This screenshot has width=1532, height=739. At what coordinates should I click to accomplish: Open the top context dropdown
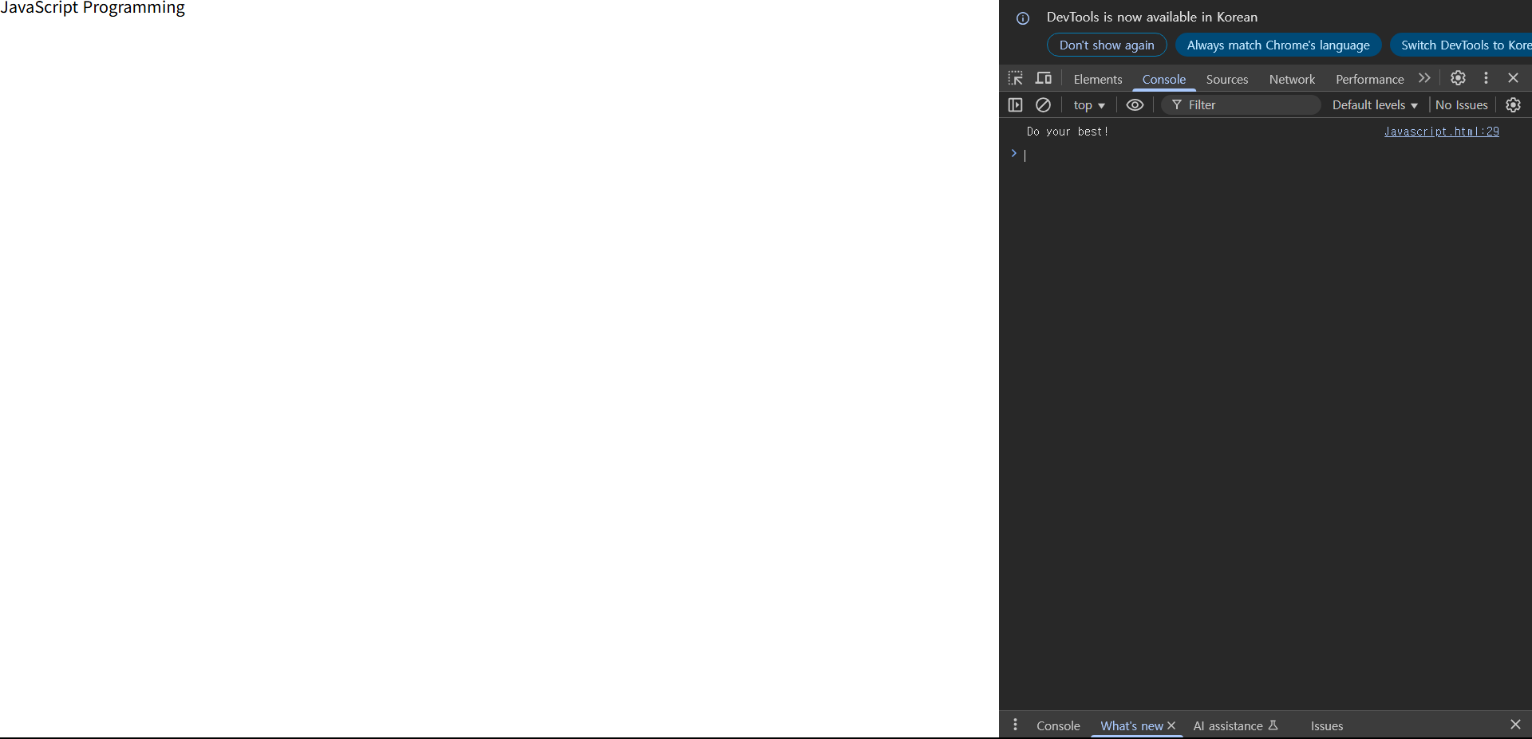coord(1089,105)
